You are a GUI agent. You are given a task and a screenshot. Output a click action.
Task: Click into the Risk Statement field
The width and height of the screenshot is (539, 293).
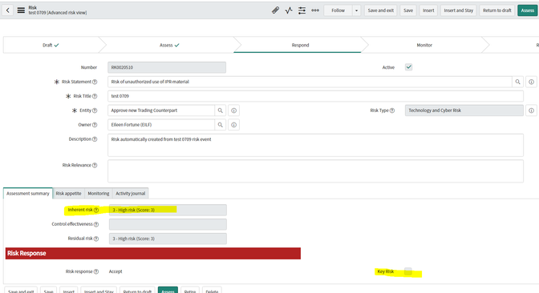pos(310,82)
